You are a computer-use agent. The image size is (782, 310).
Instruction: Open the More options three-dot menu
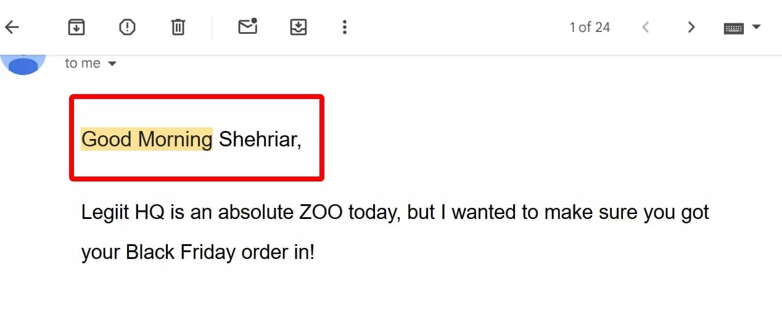tap(345, 27)
